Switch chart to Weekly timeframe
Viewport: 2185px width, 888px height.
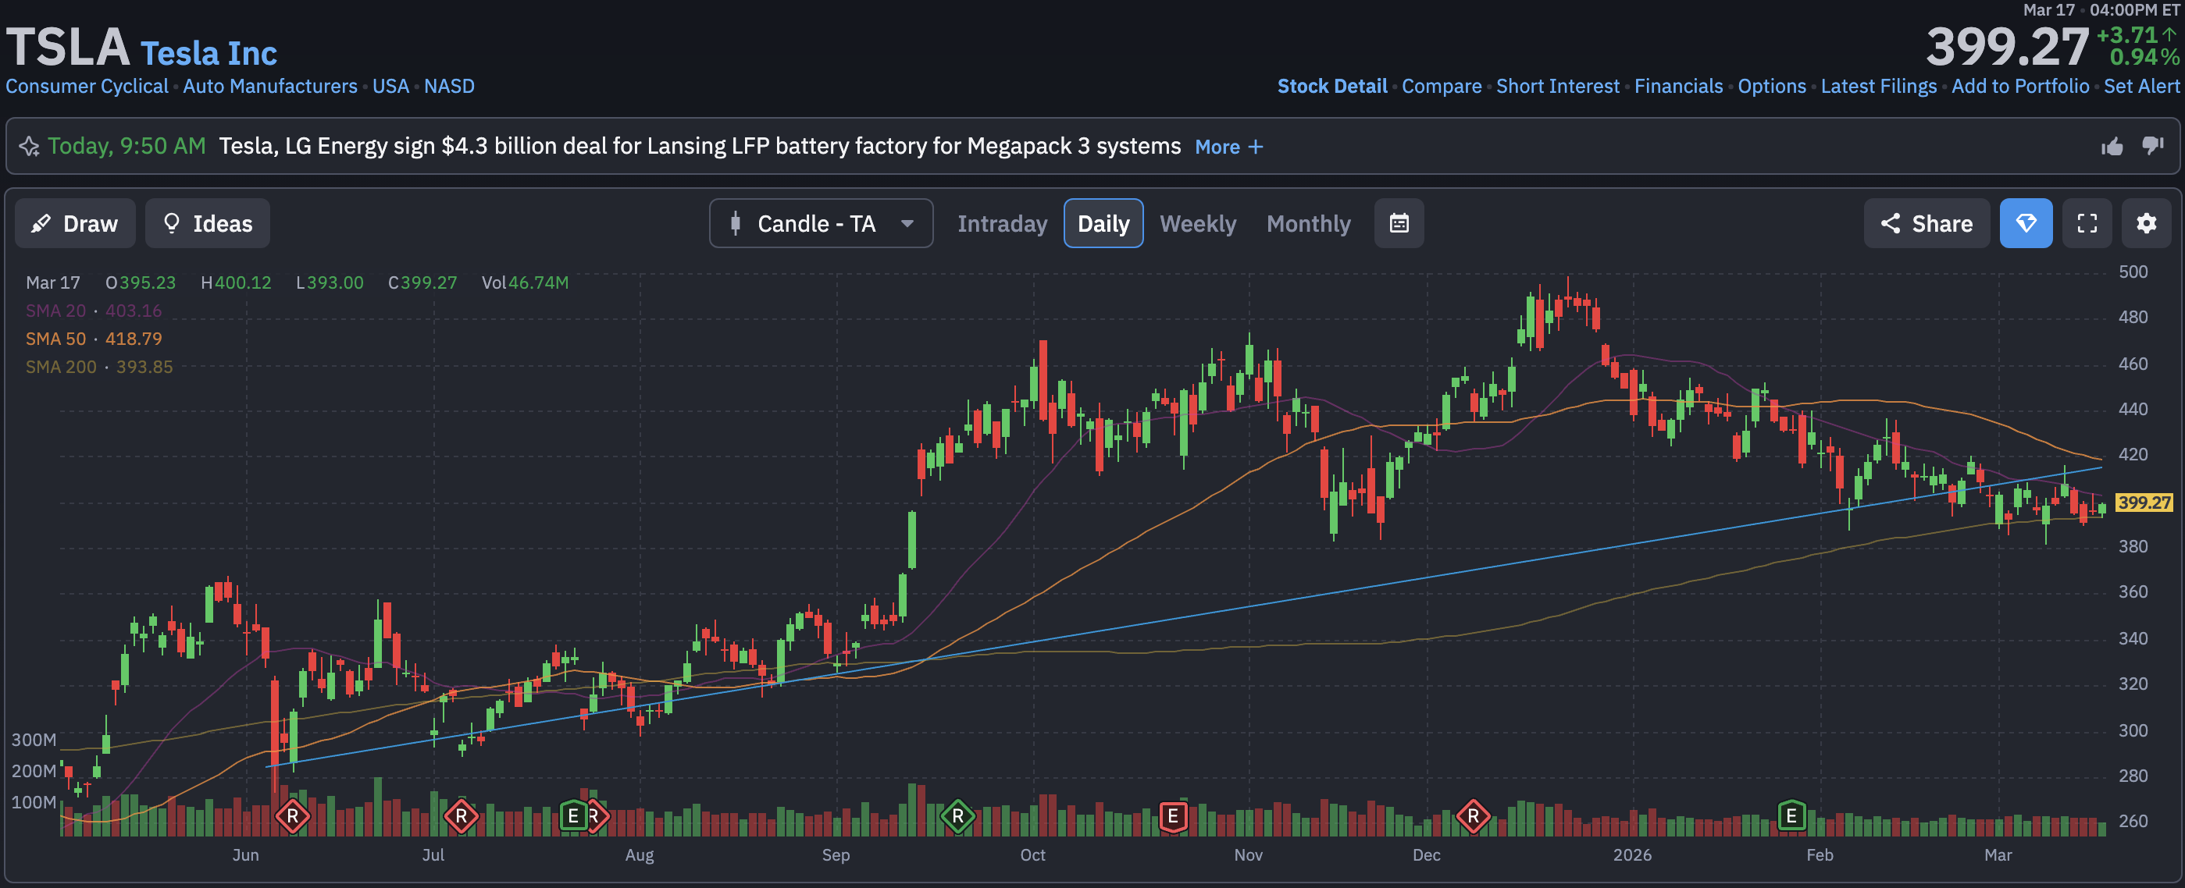pyautogui.click(x=1197, y=224)
